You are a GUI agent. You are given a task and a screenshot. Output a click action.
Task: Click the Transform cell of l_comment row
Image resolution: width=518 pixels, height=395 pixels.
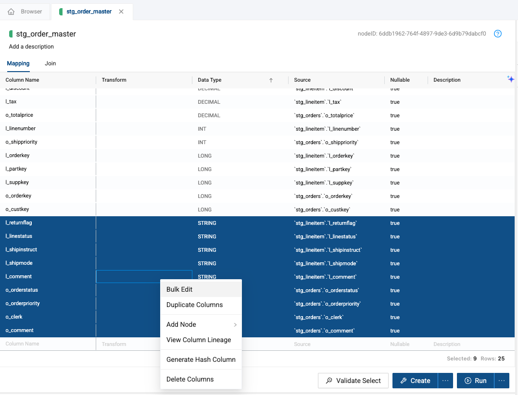coord(144,276)
